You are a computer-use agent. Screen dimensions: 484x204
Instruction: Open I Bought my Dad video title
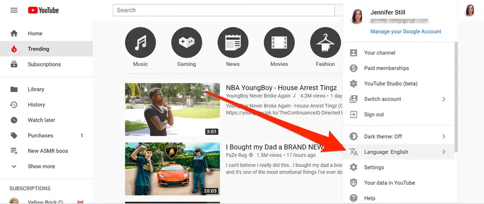(x=275, y=147)
